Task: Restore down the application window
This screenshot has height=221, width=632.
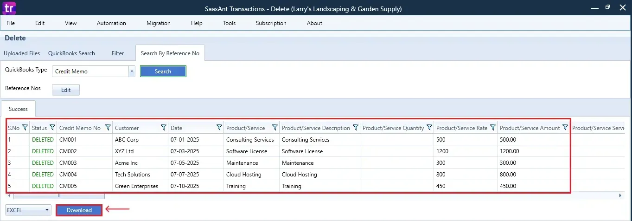Action: pos(607,7)
